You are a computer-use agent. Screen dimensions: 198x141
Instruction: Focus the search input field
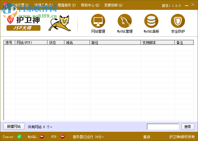[x=163, y=127]
